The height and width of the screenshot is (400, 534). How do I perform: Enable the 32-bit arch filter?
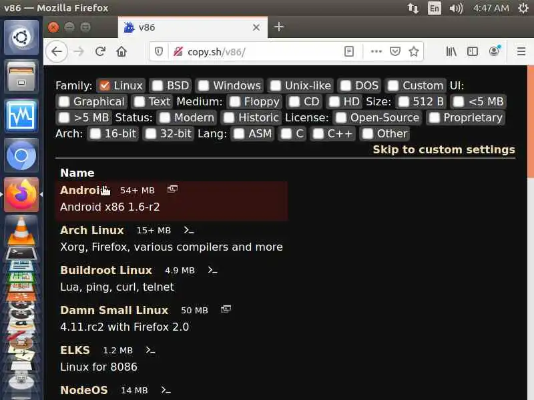pyautogui.click(x=151, y=133)
